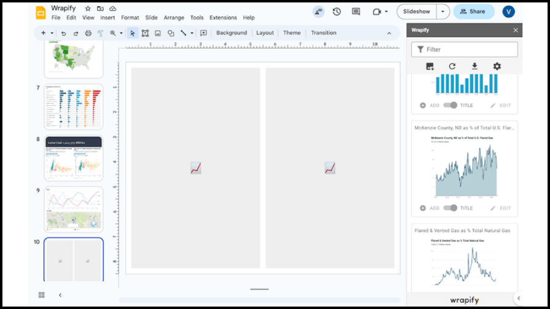Click the insert image icon
Screen dimensions: 550x309
point(158,33)
